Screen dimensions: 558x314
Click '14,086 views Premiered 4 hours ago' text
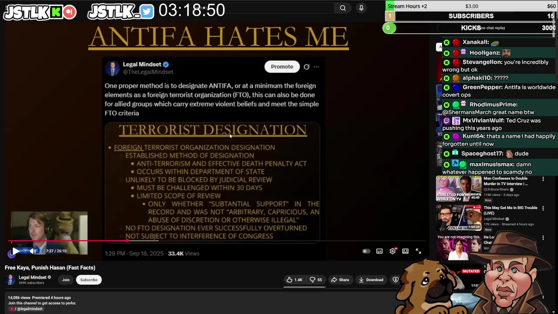point(39,298)
